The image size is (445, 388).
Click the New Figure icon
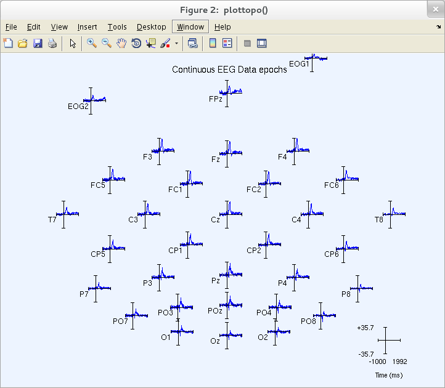coord(8,43)
